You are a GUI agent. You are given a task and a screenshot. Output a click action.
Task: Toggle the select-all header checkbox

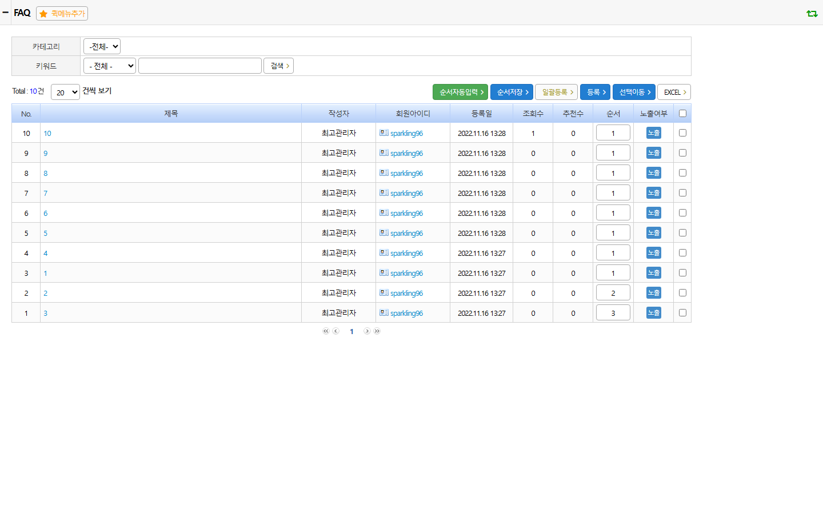pyautogui.click(x=682, y=113)
